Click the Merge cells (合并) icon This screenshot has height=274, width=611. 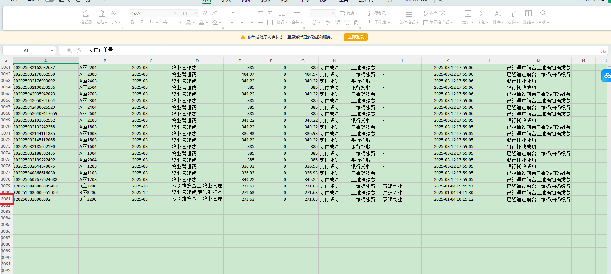tap(297, 13)
